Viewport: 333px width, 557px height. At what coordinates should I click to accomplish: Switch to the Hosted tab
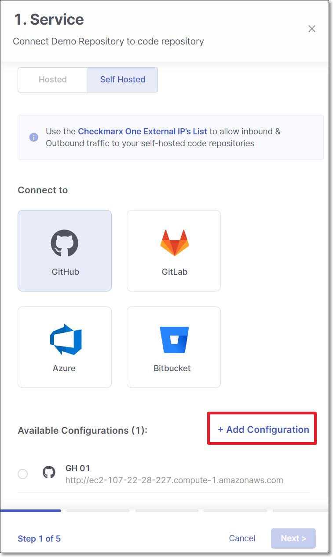53,80
